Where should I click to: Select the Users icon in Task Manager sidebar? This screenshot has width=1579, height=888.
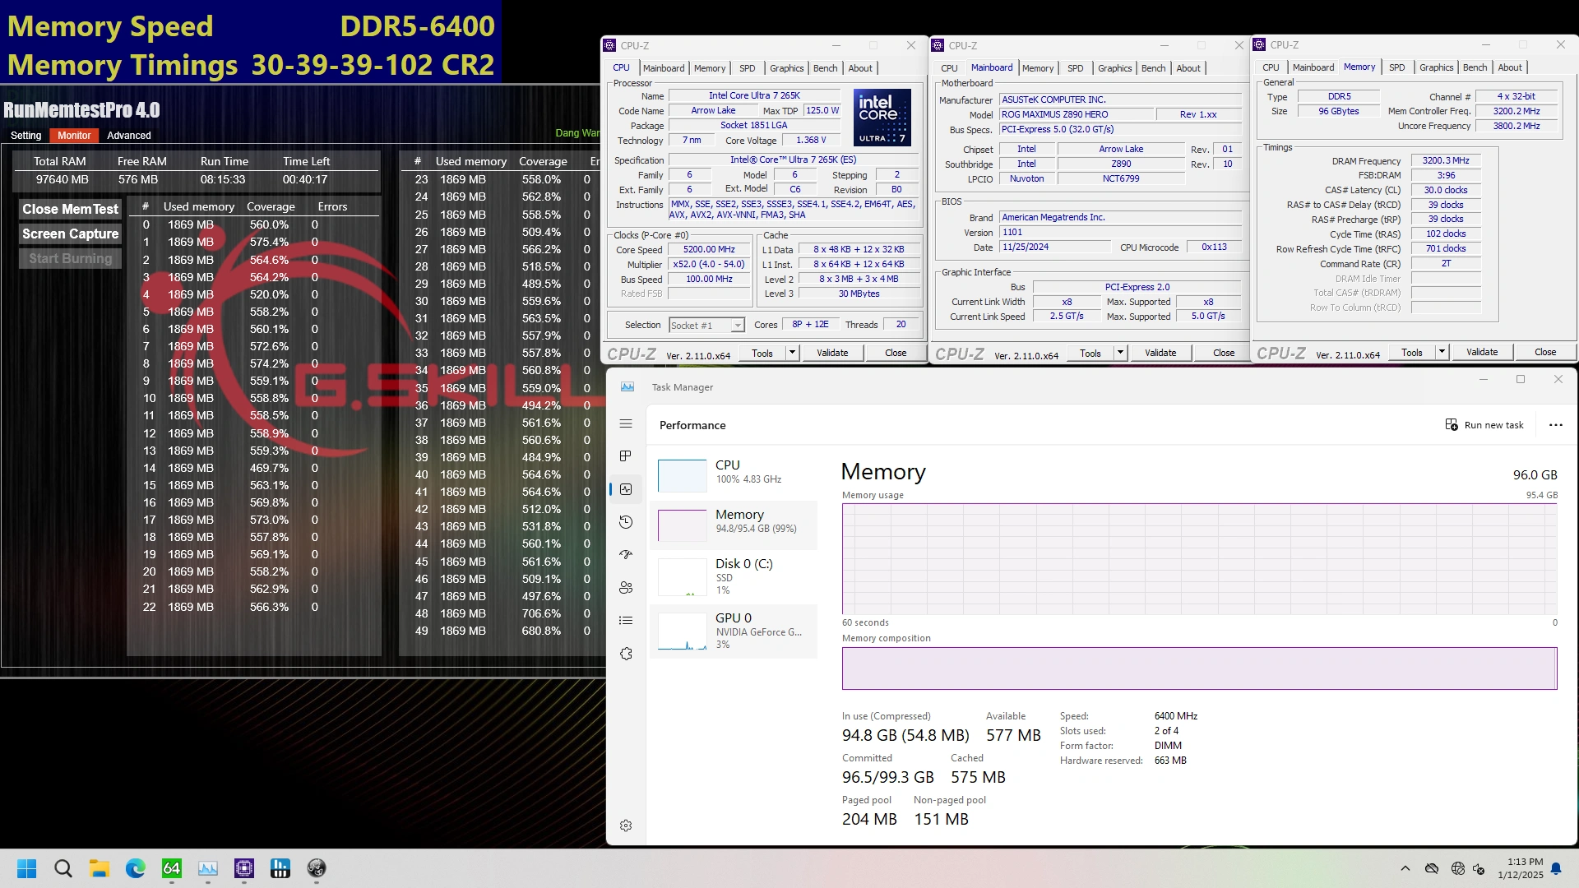click(x=627, y=586)
